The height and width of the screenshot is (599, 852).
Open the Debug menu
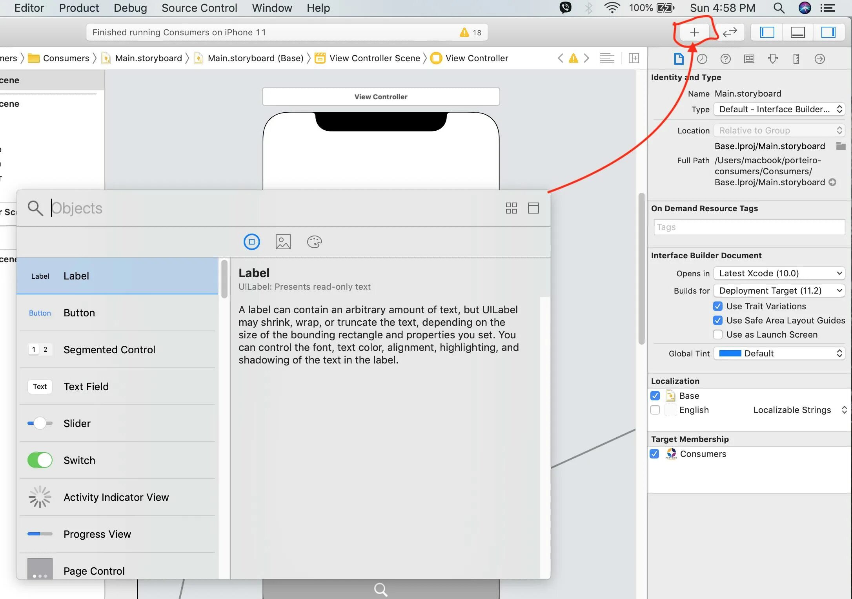coord(130,8)
